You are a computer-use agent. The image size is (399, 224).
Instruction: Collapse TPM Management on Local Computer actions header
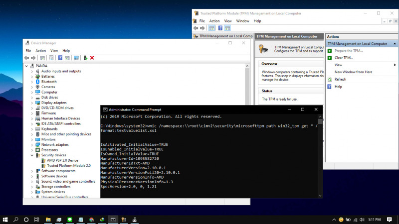click(395, 44)
